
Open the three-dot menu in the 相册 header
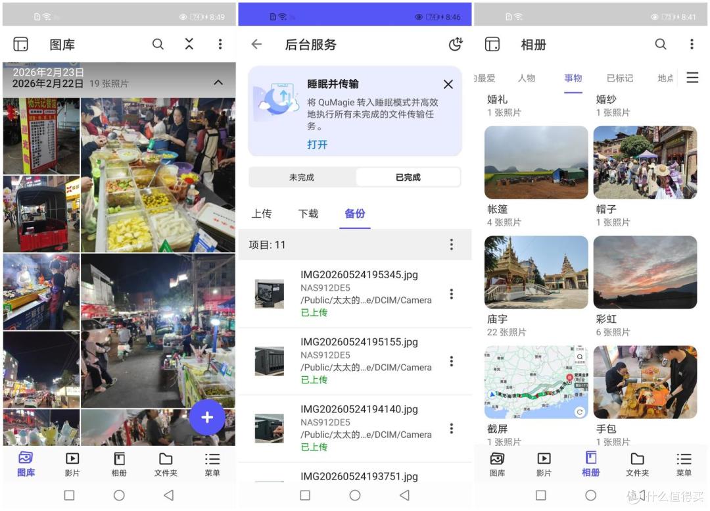692,44
